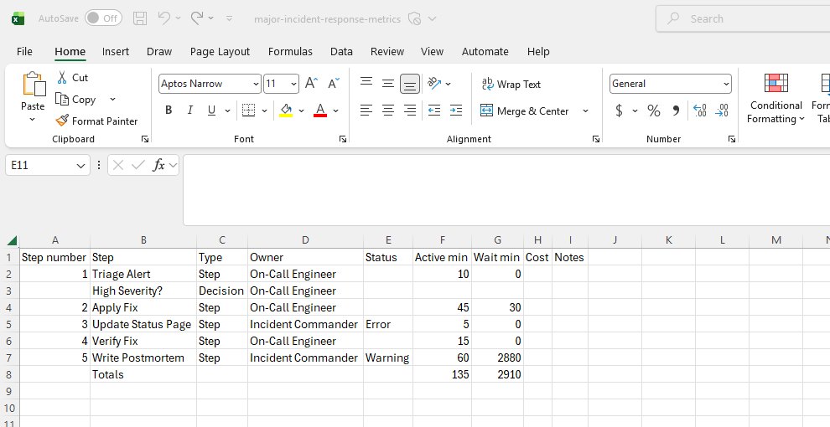Toggle Bottom Align icon
Image resolution: width=830 pixels, height=427 pixels.
click(x=410, y=84)
